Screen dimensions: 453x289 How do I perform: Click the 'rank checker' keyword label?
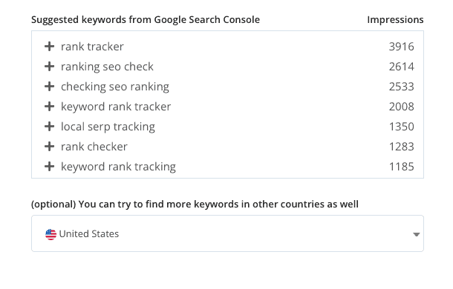94,147
